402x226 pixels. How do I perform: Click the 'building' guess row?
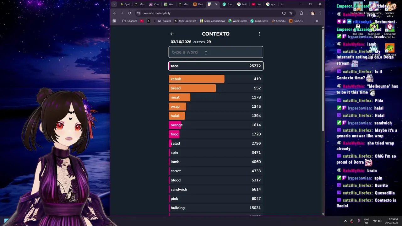216,208
